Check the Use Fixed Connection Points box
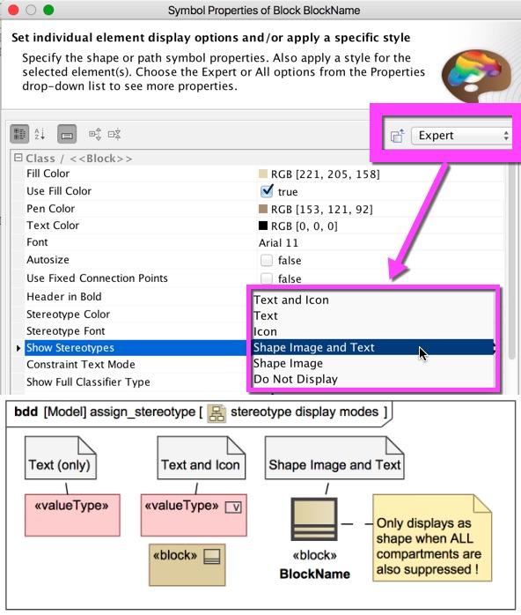 click(267, 278)
